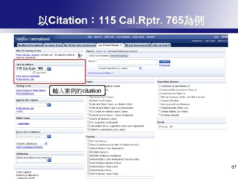Open Publications List under KeyCite
Viewport: 238px width, 179px height.
(x=25, y=108)
